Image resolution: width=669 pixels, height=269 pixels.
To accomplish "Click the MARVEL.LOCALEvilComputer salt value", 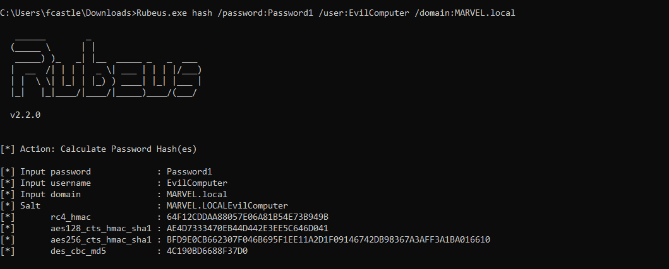I will pos(227,206).
